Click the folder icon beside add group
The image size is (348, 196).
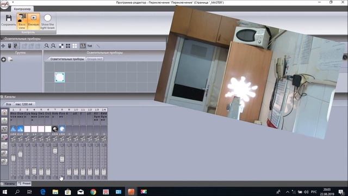click(10, 59)
